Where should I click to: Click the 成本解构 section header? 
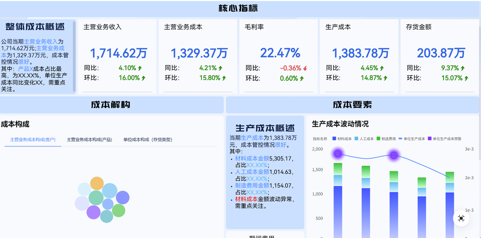[110, 105]
